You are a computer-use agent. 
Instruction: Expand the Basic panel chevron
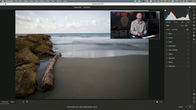click(167, 34)
